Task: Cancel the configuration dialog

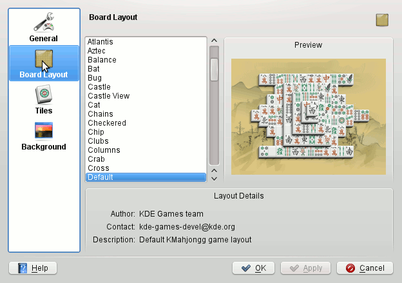Action: click(x=365, y=268)
